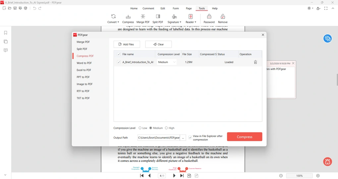Screen dimensions: 338x179
Task: Delete the file row with trash icon
Action: [255, 62]
